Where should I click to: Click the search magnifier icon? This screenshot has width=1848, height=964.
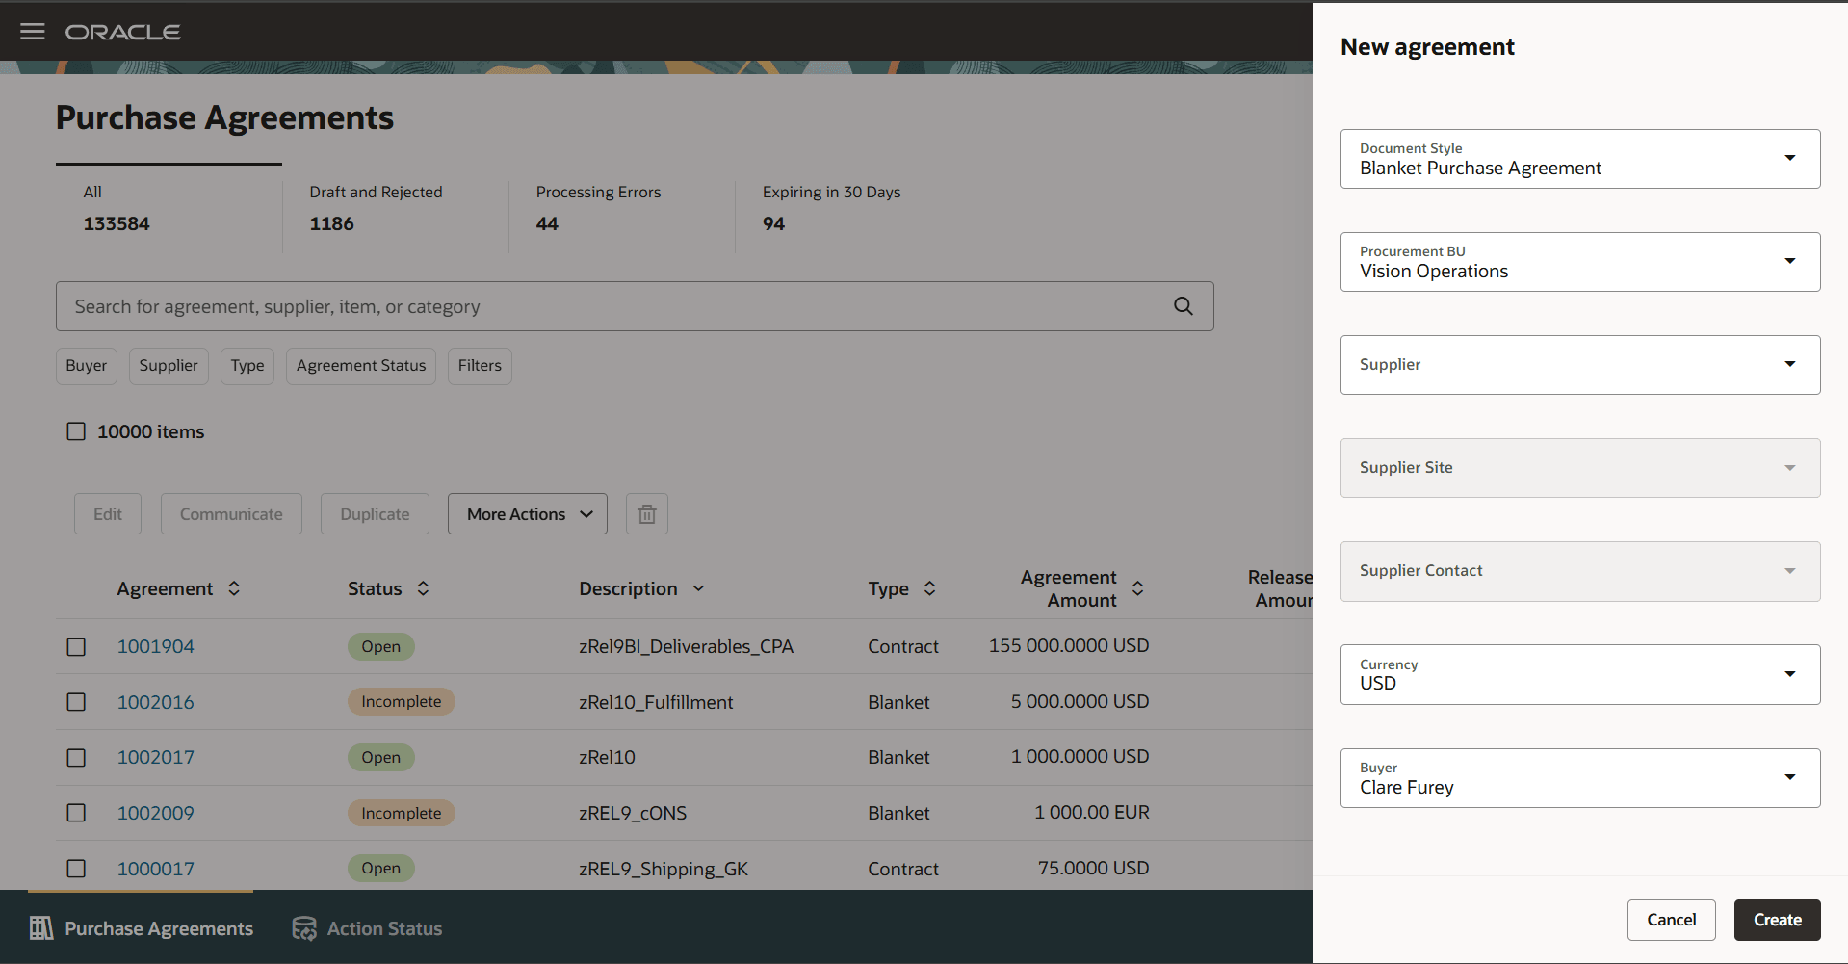(x=1184, y=306)
